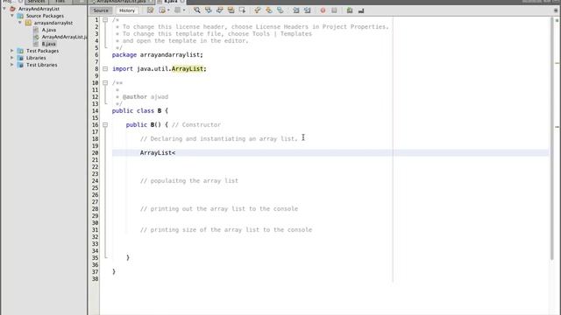This screenshot has height=315, width=561.
Task: Switch to the Source view tab
Action: coord(101,10)
